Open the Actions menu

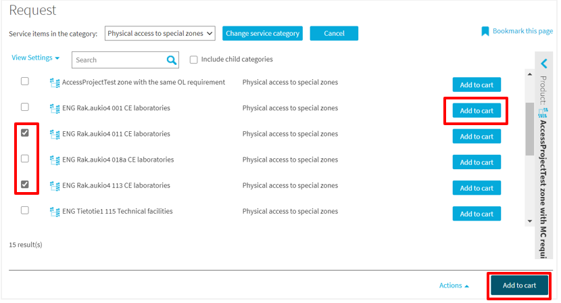pyautogui.click(x=454, y=285)
